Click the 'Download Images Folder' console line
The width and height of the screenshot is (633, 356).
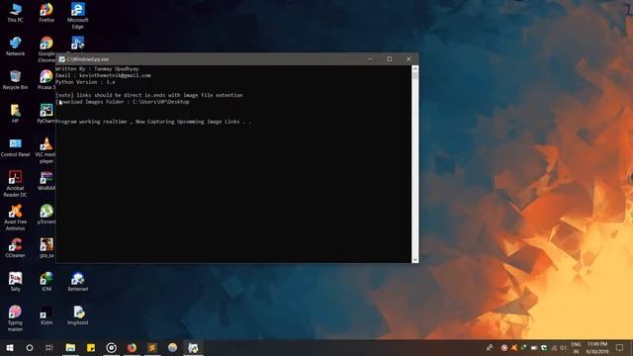[123, 102]
